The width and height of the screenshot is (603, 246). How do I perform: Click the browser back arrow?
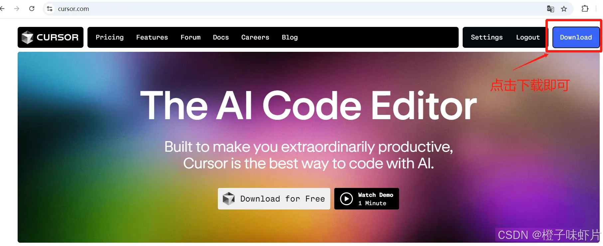click(x=2, y=9)
